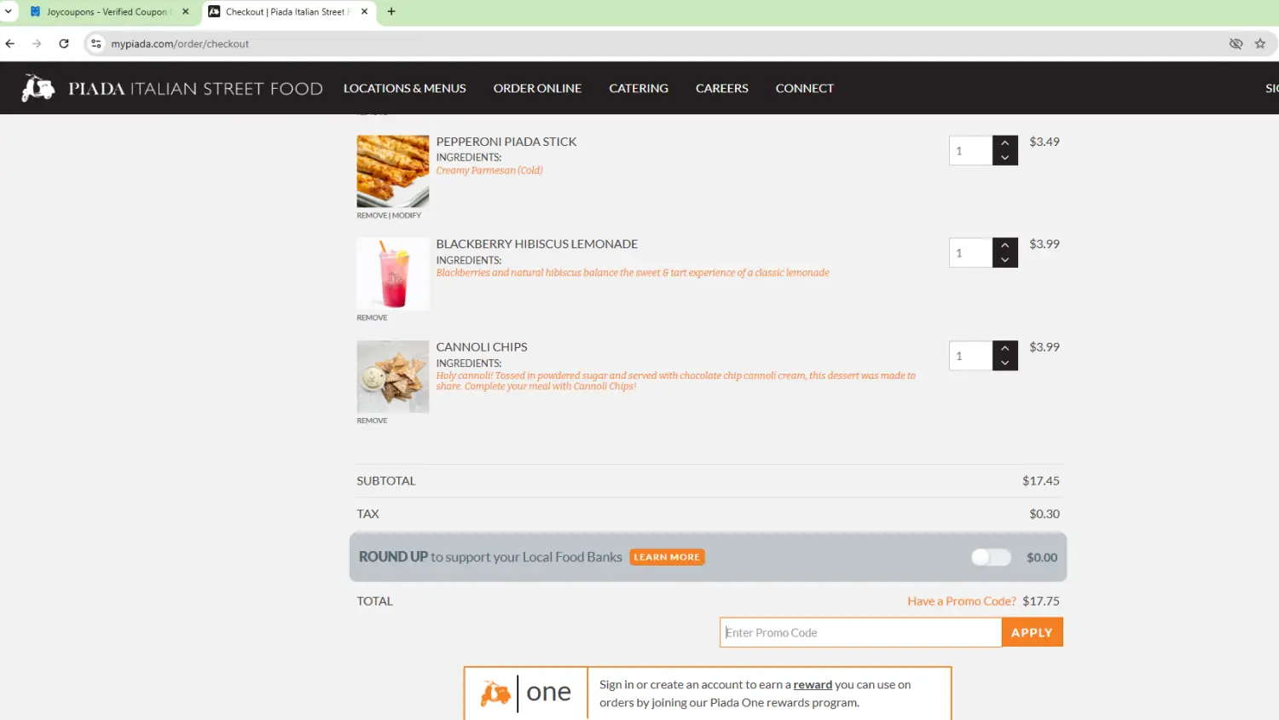This screenshot has width=1279, height=720.
Task: Click the site information icon in address bar
Action: point(96,44)
